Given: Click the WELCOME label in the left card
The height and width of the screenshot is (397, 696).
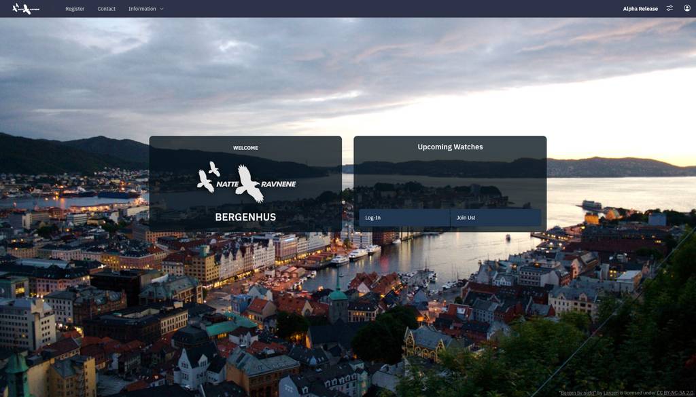Looking at the screenshot, I should 245,147.
